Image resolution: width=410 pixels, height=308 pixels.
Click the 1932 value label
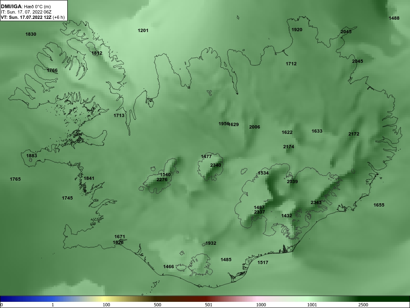[x=211, y=243]
